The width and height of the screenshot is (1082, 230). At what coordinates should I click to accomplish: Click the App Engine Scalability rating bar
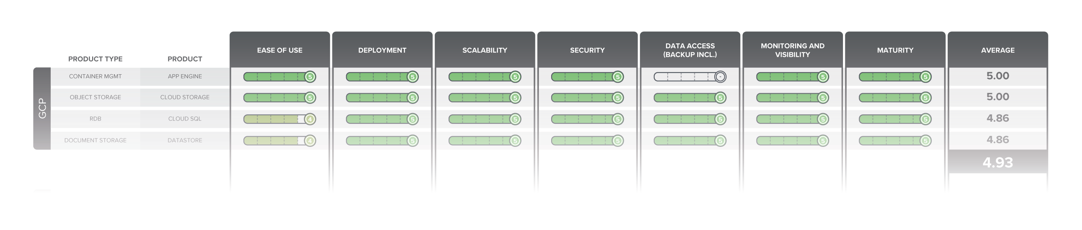[479, 77]
